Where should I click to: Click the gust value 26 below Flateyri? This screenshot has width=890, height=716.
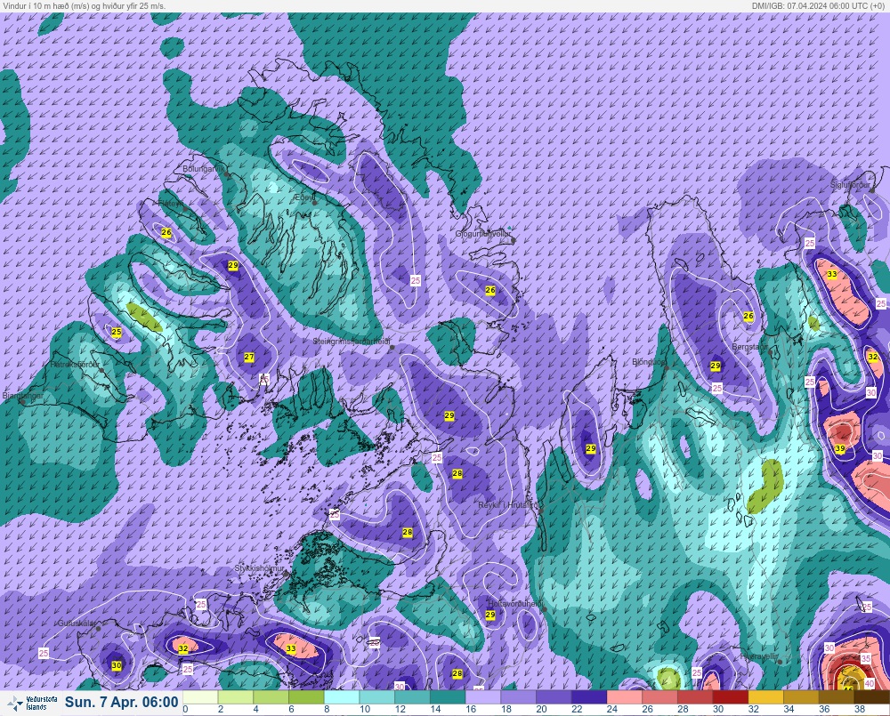[x=166, y=232]
